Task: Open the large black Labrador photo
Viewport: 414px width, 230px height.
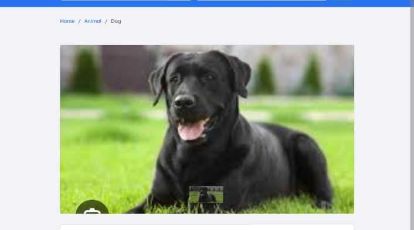Action: 207,129
